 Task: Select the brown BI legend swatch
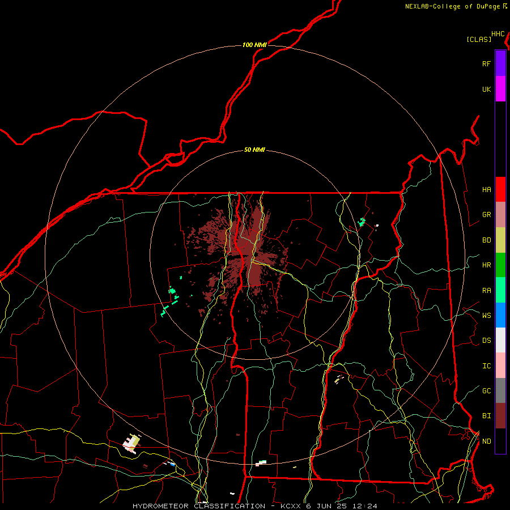click(x=500, y=416)
